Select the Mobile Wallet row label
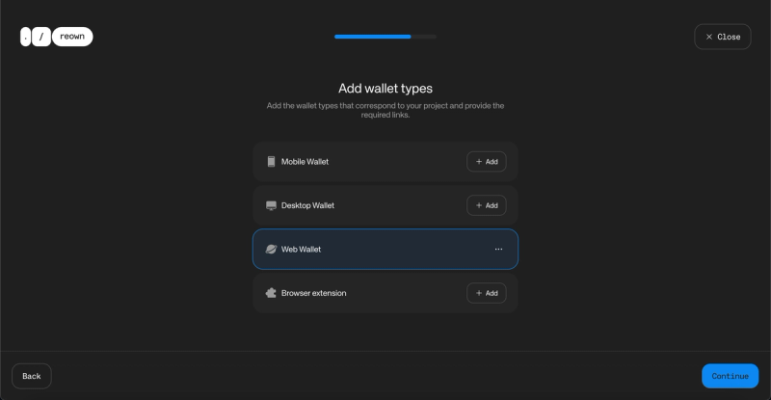Screen dimensions: 771x400 (x=305, y=162)
